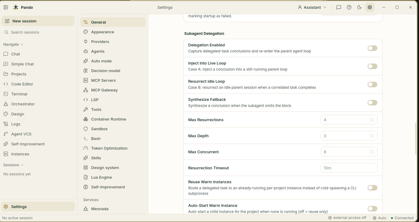Enable Auto-Start Warm Instance toggle
Screen dimensions: 419x222
coord(372,209)
